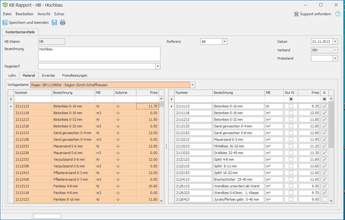
Task: Click the left grid filter funnel icon
Action: (x=11, y=99)
